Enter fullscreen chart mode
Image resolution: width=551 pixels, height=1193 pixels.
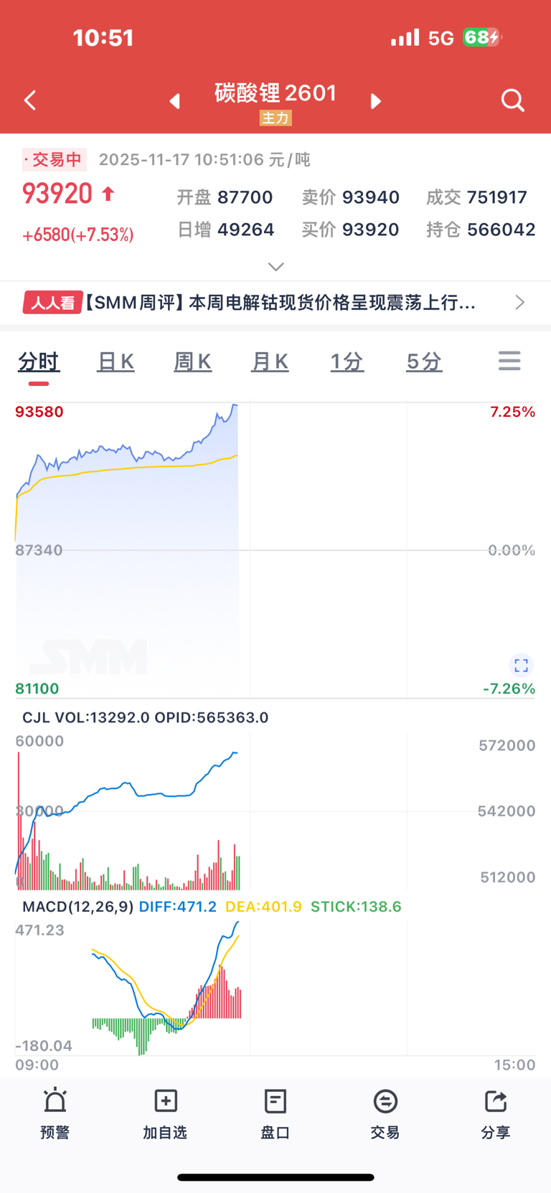click(x=521, y=666)
